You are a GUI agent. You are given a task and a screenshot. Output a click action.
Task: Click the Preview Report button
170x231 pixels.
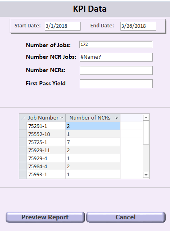(x=45, y=217)
